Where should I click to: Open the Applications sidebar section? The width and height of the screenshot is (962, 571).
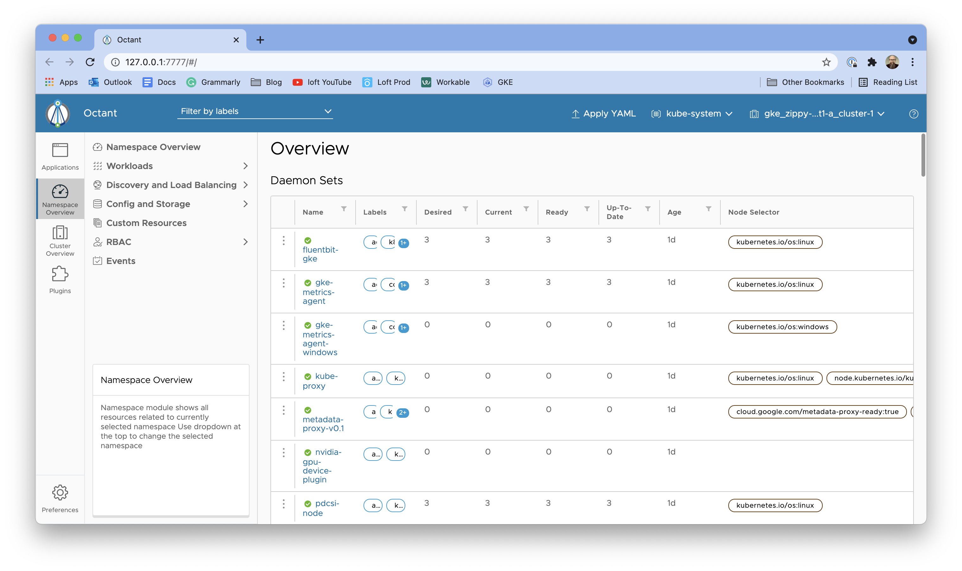[x=60, y=156]
